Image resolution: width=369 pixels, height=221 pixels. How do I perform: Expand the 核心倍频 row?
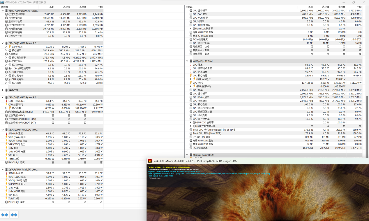click(6, 83)
